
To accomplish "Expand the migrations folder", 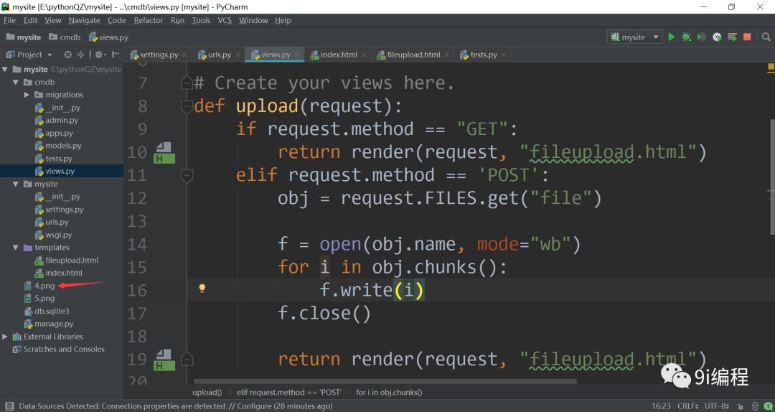I will 27,95.
